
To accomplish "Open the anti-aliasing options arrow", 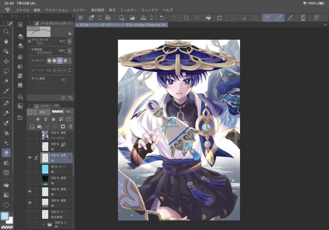I will (x=70, y=61).
